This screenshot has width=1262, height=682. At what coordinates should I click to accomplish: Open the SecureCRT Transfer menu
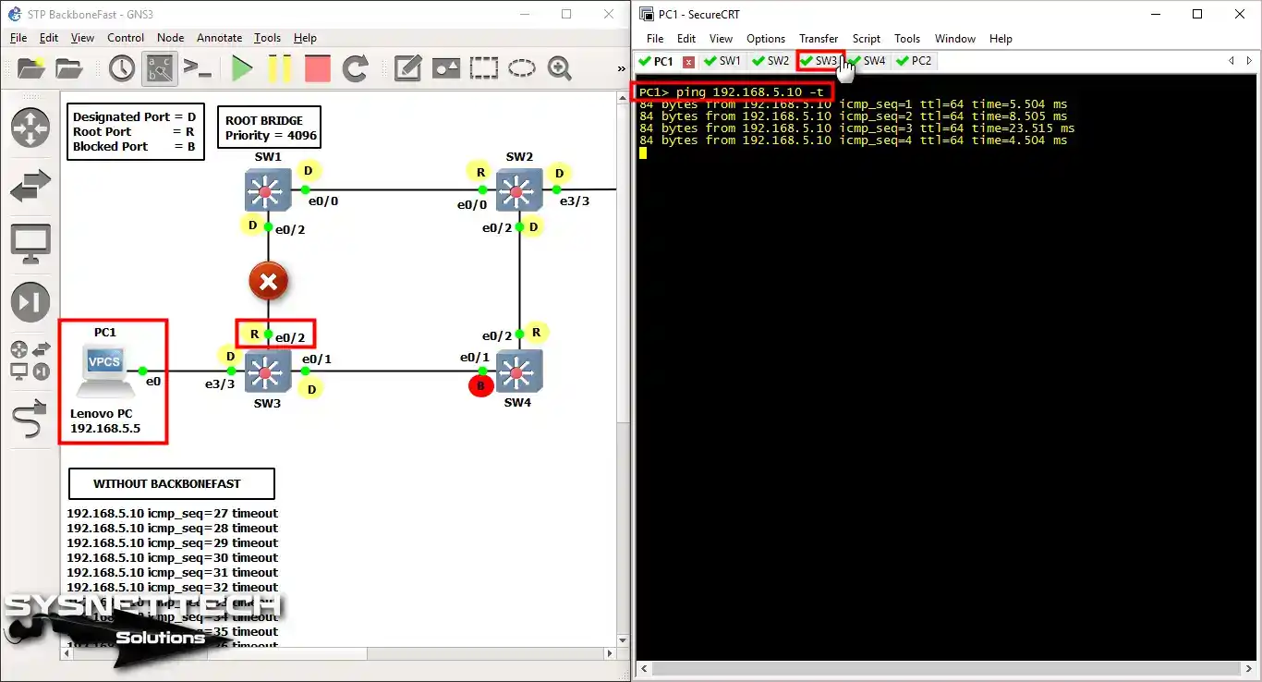tap(819, 39)
